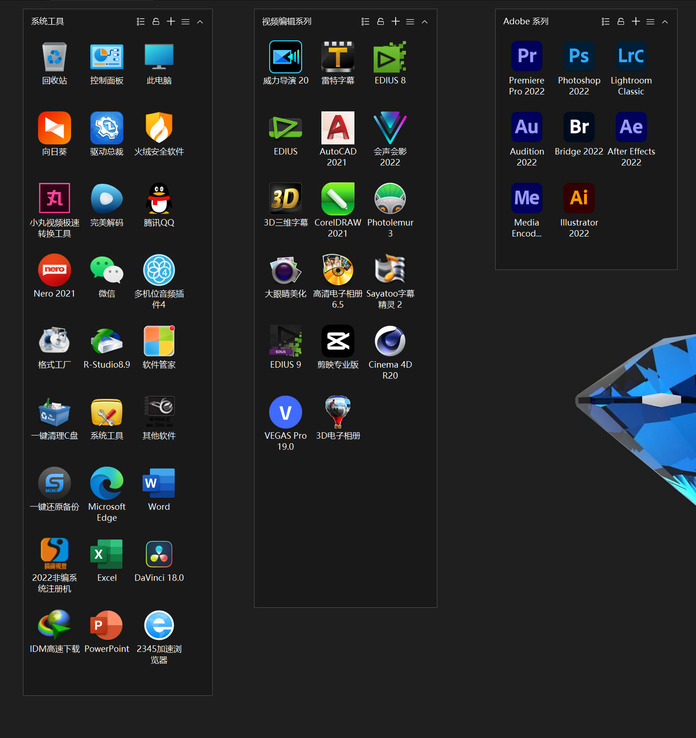Viewport: 696px width, 738px height.
Task: Launch DaVinci 18.0 icon
Action: pyautogui.click(x=159, y=554)
